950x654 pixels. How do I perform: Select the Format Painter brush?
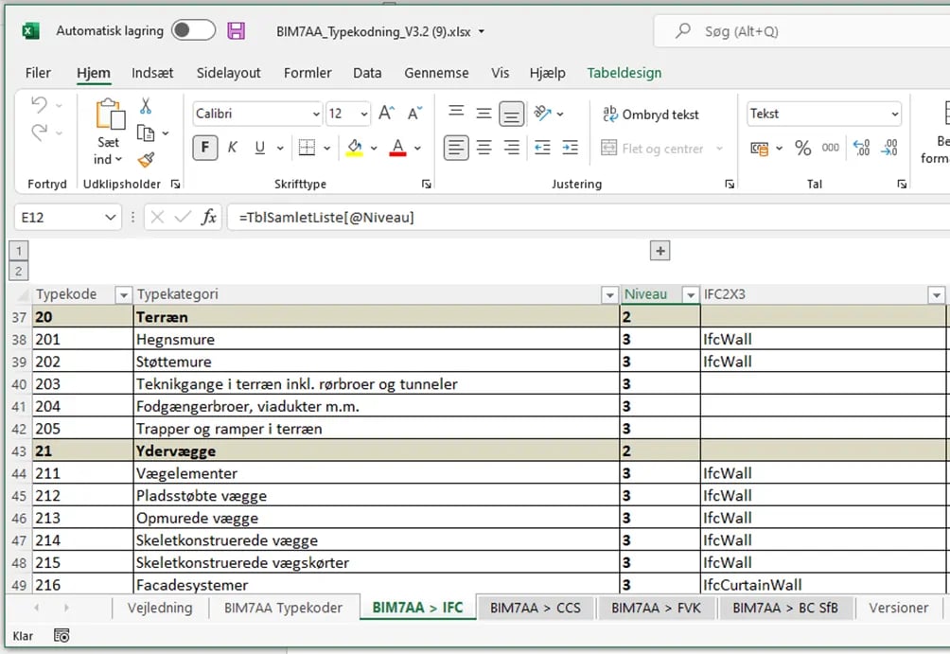point(146,159)
